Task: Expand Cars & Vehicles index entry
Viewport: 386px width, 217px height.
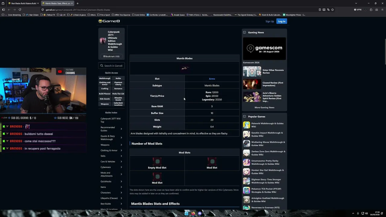Action: point(121,162)
